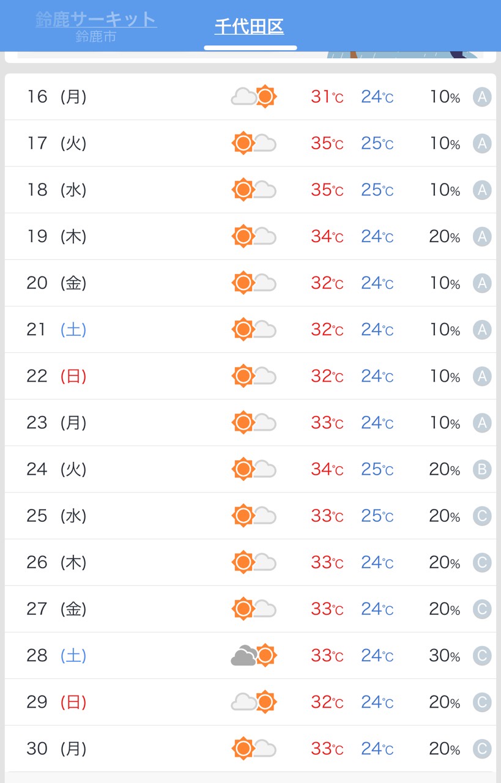
Task: Tap the reliability B badge for the 24th
Action: [482, 469]
